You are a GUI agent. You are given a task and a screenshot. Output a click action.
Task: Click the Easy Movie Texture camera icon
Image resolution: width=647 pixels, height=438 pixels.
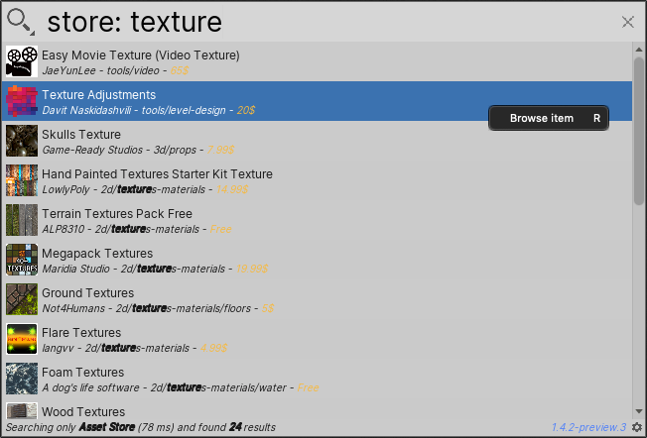coord(22,61)
